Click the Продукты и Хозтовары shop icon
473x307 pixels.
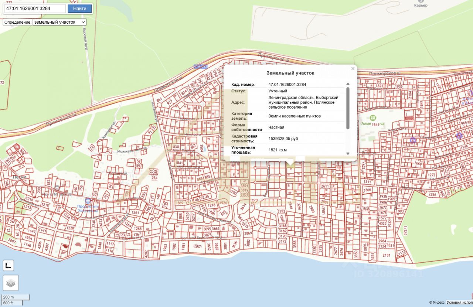88,201
